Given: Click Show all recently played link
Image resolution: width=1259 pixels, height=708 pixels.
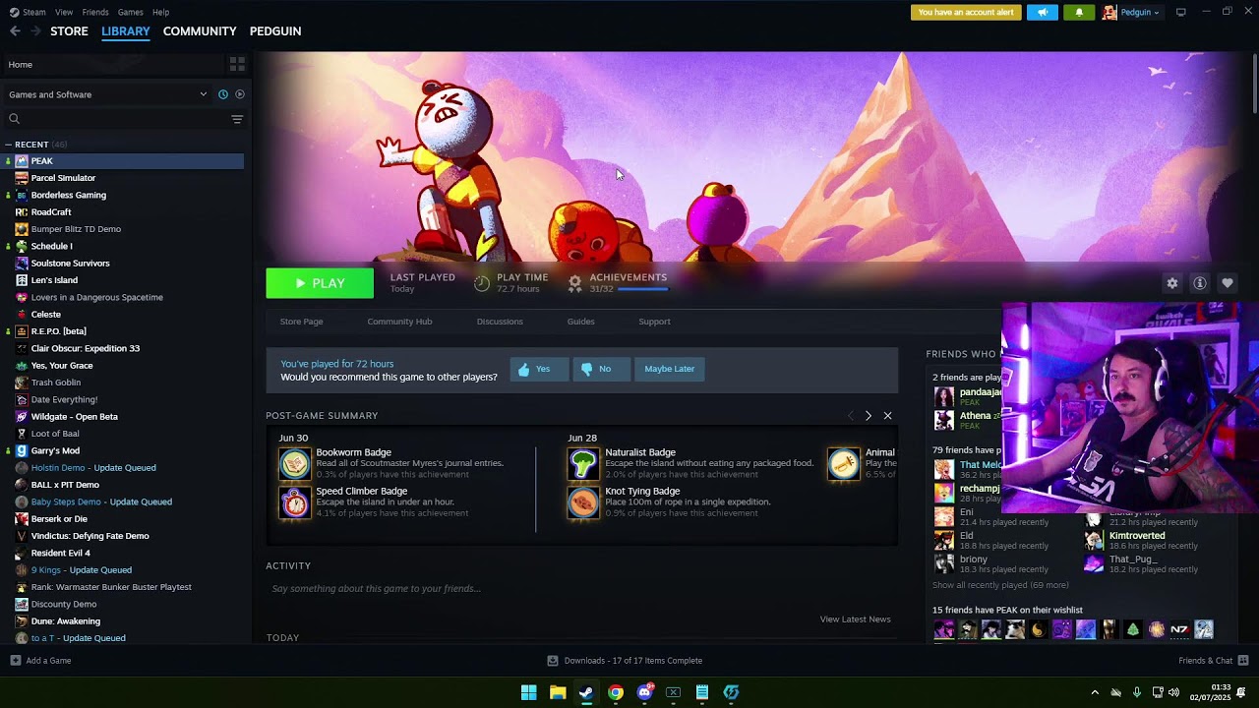Looking at the screenshot, I should 1000,585.
